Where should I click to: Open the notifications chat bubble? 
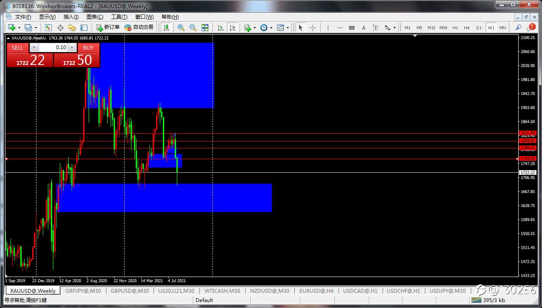click(x=531, y=28)
